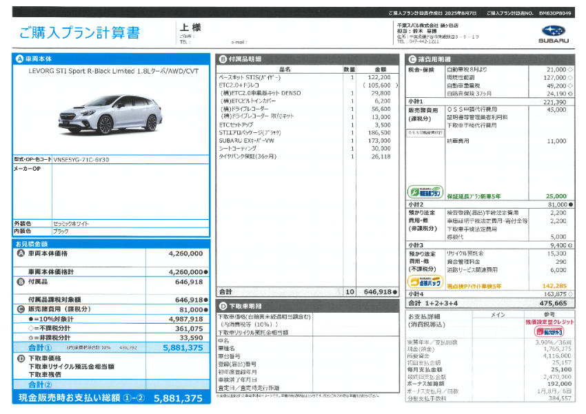This screenshot has height=414, width=586.
Task: Click the ETCセットアップ row name
Action: pos(236,125)
